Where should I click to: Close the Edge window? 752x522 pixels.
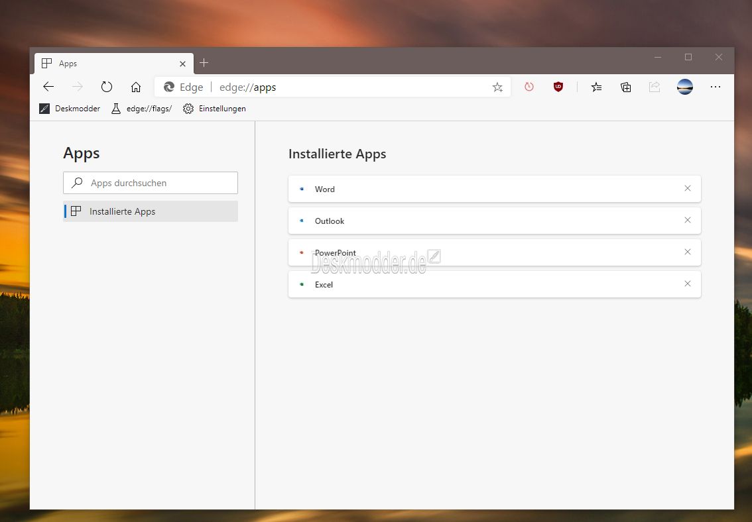[718, 57]
